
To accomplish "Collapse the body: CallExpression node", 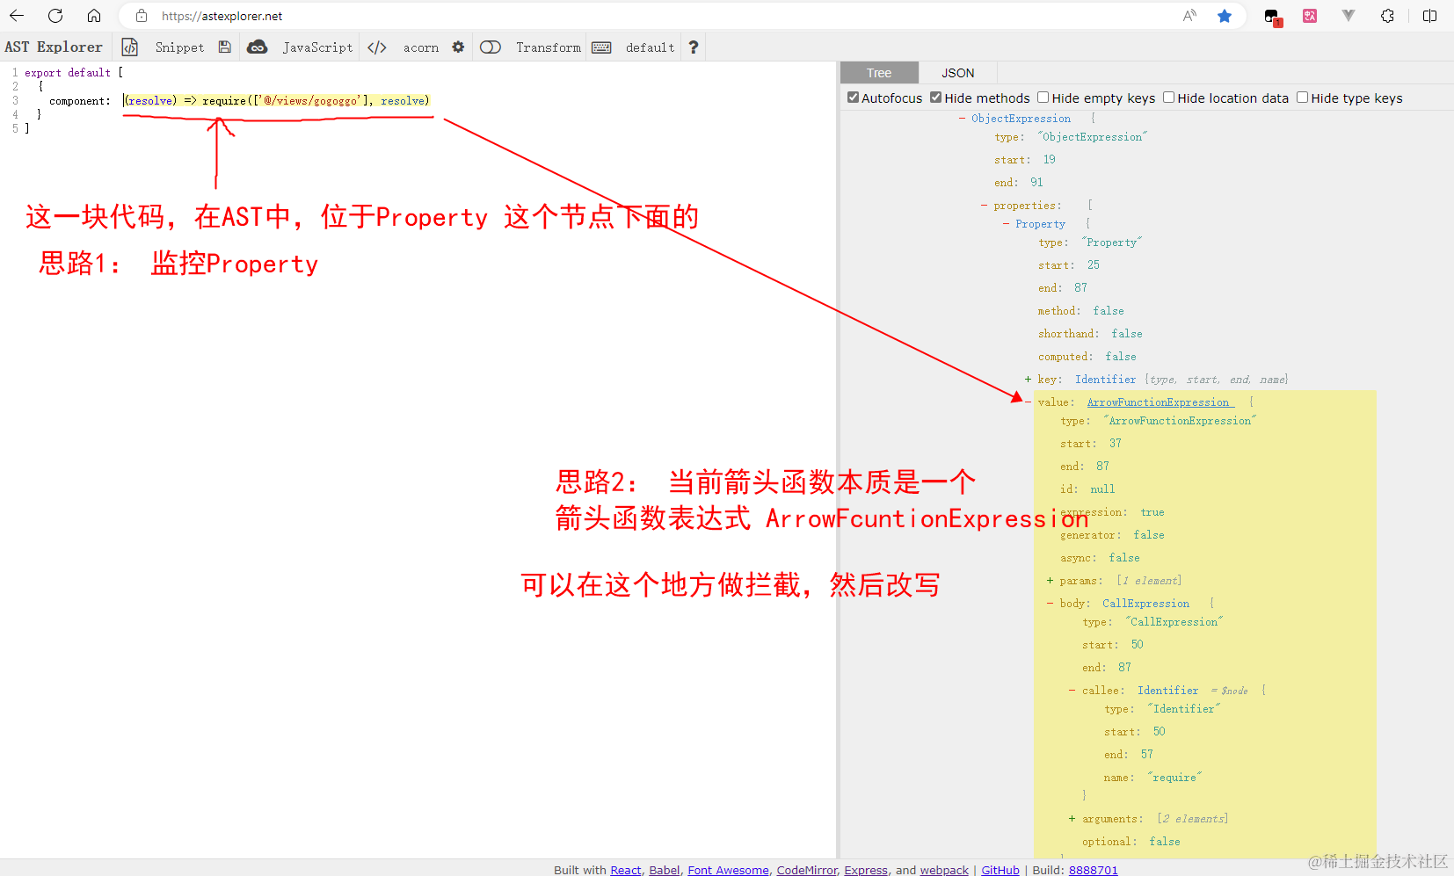I will [1050, 603].
